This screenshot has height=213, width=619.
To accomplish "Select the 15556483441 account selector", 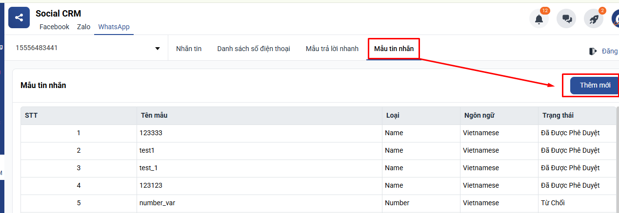I will (83, 48).
